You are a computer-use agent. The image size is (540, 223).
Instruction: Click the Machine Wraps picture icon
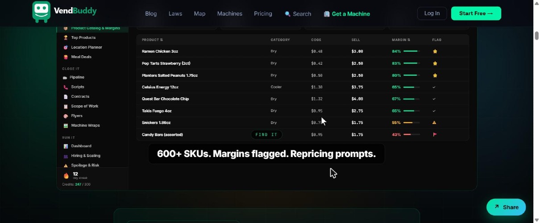pyautogui.click(x=66, y=126)
